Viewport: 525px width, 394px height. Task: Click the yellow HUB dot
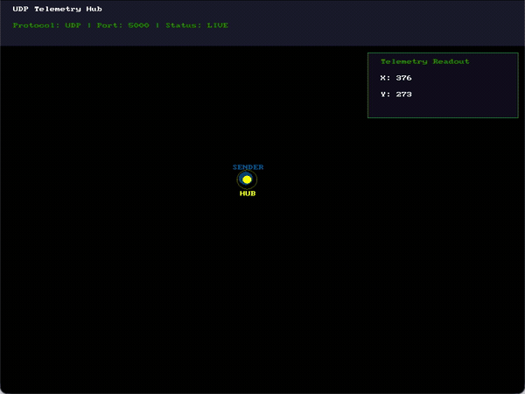tap(247, 179)
